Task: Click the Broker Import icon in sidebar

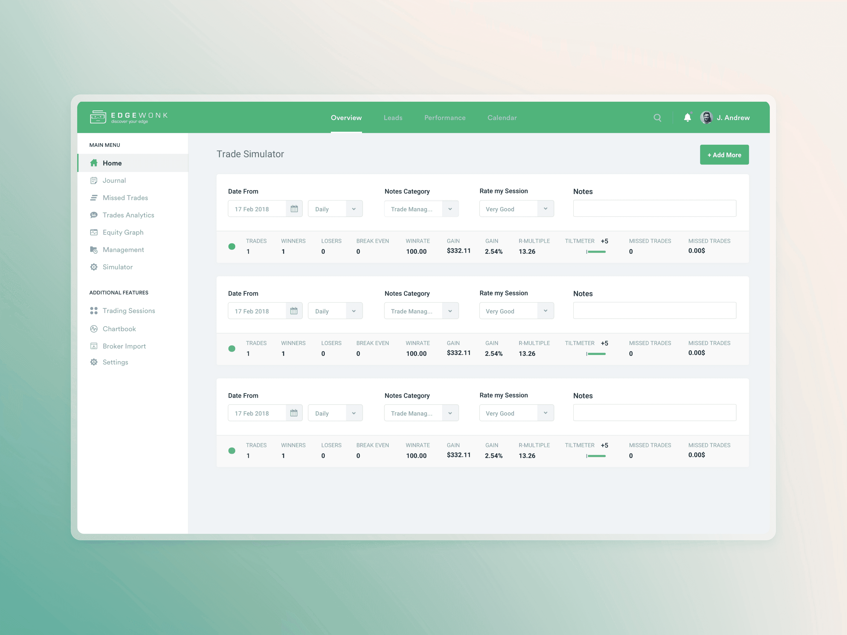Action: click(x=94, y=346)
